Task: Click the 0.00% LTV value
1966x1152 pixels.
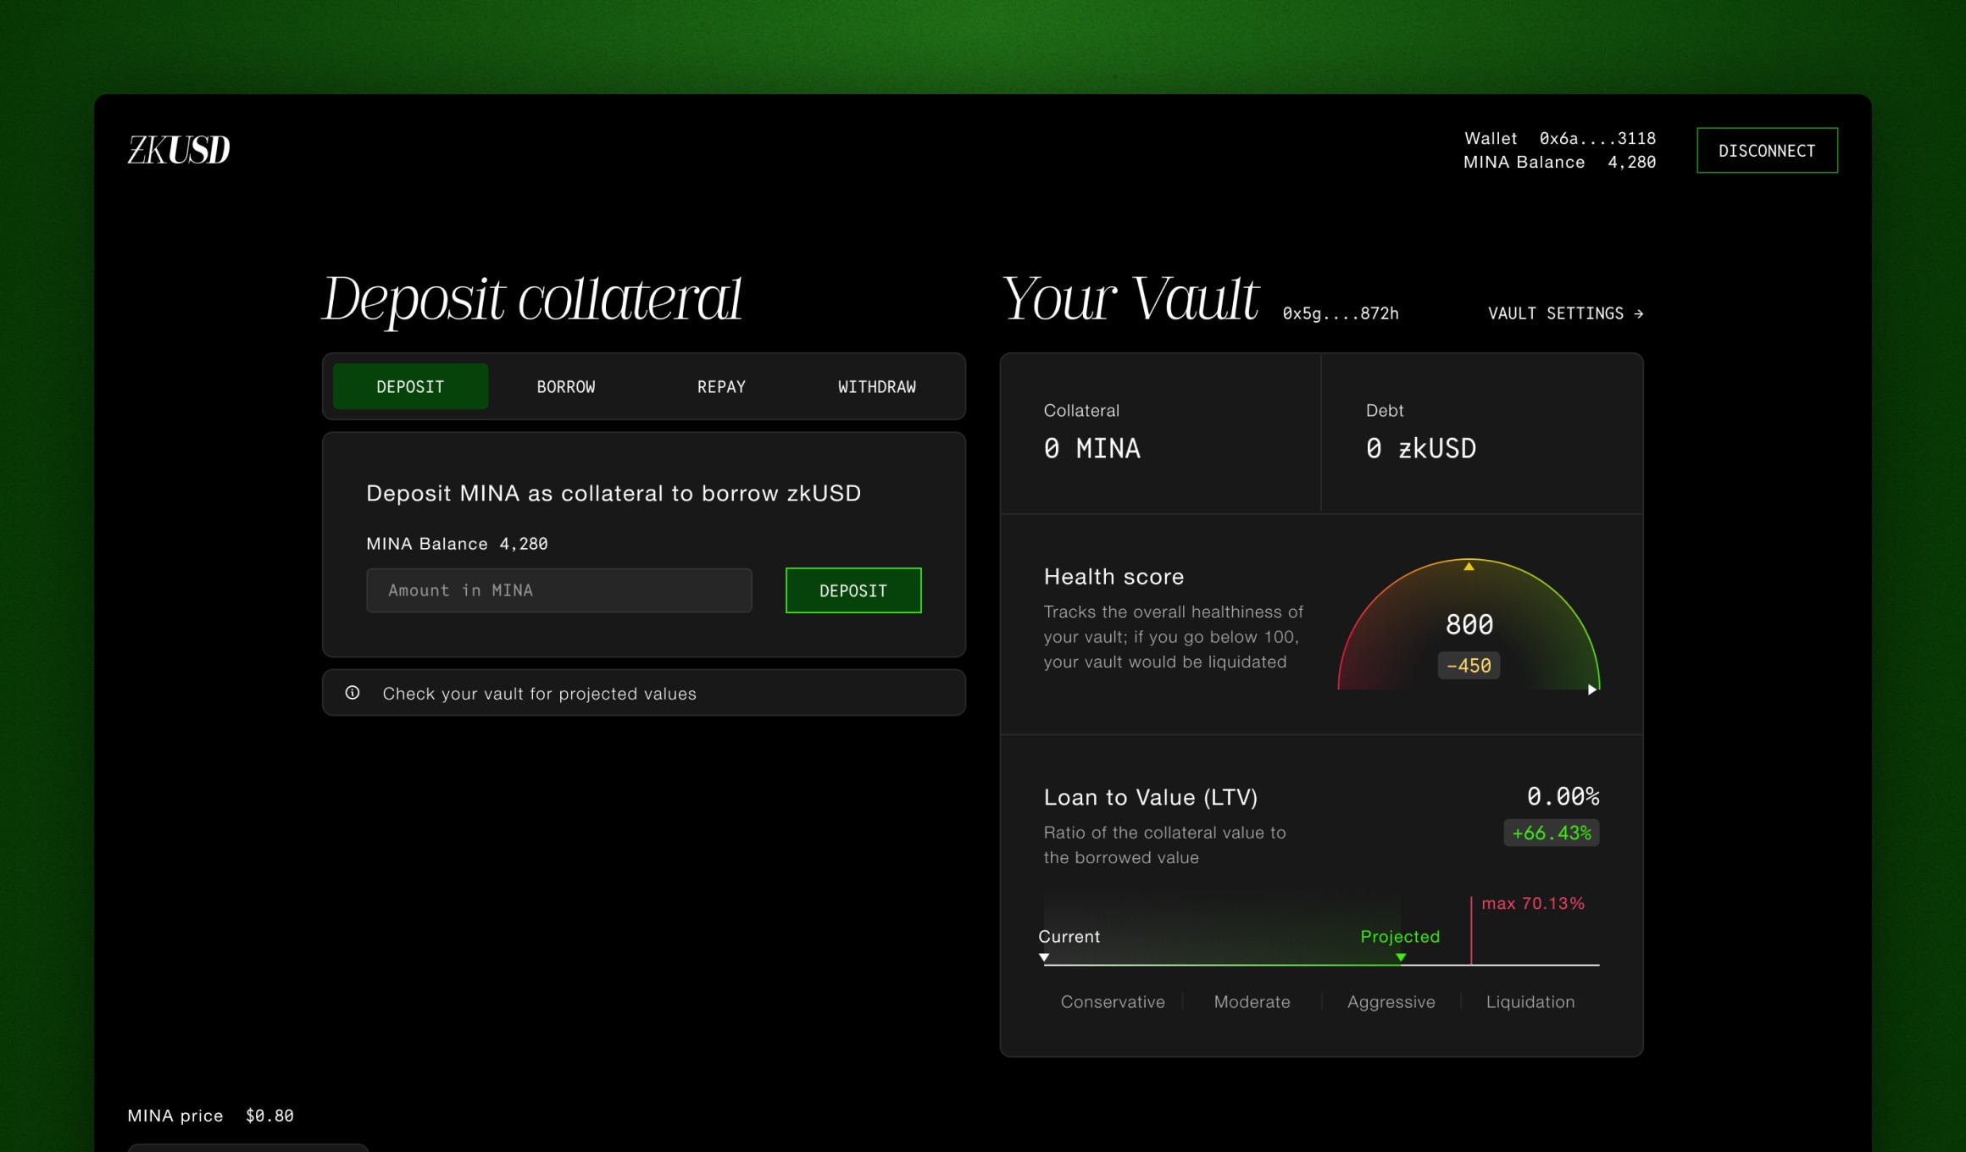Action: [1563, 796]
